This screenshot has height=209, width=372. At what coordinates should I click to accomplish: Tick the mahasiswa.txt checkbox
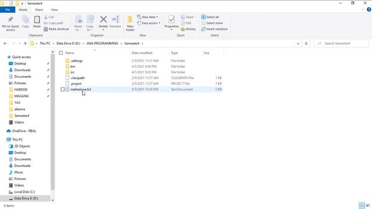click(x=63, y=89)
